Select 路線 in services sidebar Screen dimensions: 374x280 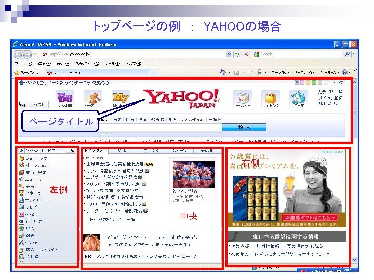click(x=26, y=235)
